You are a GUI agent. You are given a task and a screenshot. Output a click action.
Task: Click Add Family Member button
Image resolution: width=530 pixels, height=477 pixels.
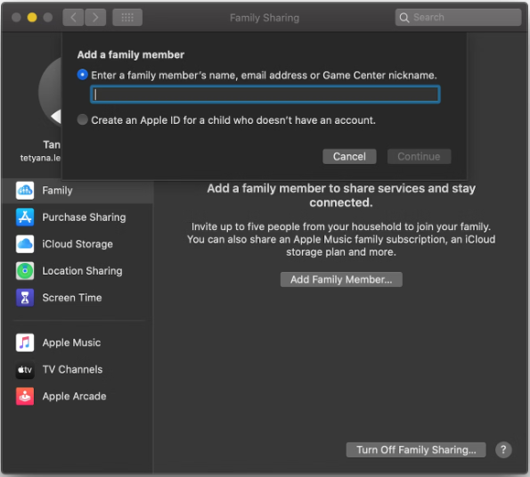[x=341, y=279]
